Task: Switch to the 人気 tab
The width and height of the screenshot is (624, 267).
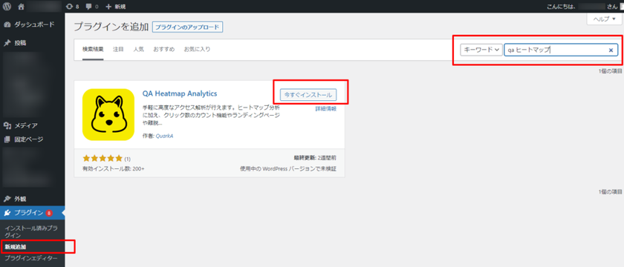Action: [x=138, y=49]
